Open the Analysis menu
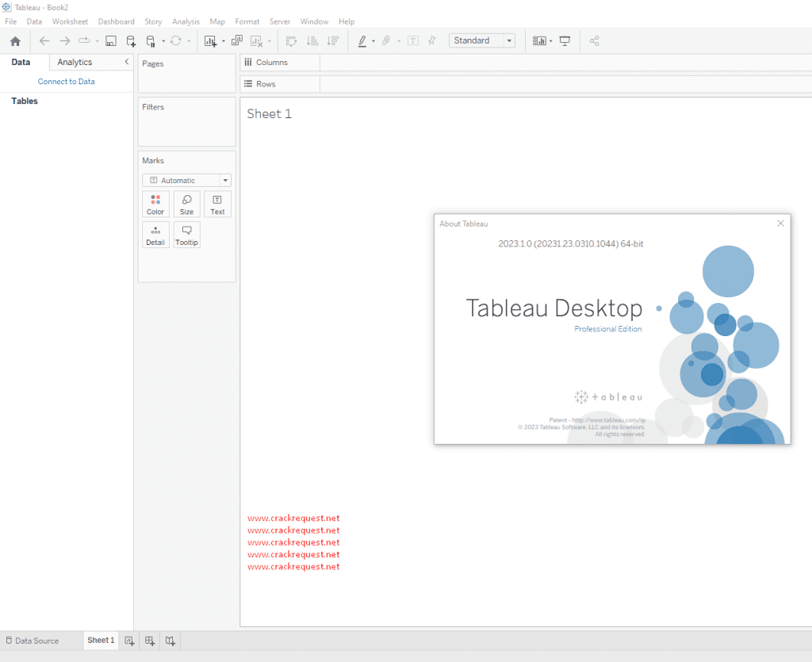812x662 pixels. [x=186, y=21]
